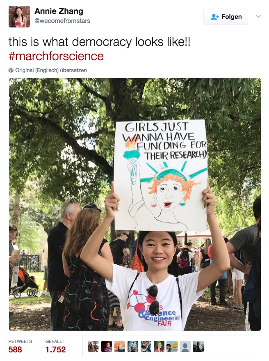Open the first liker avatar with two people
Image resolution: width=269 pixels, height=361 pixels.
click(x=93, y=347)
